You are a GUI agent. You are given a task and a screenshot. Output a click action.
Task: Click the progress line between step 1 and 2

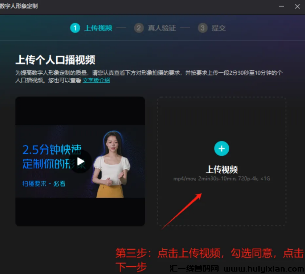point(121,28)
